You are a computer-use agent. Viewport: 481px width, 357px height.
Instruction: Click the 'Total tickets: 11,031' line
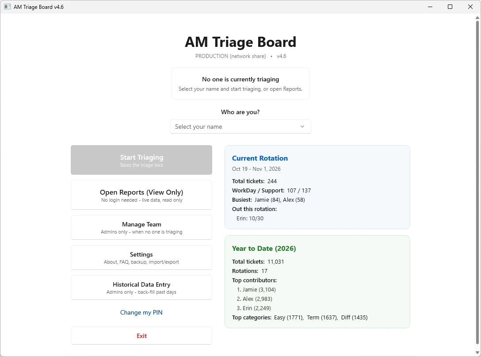pyautogui.click(x=258, y=261)
